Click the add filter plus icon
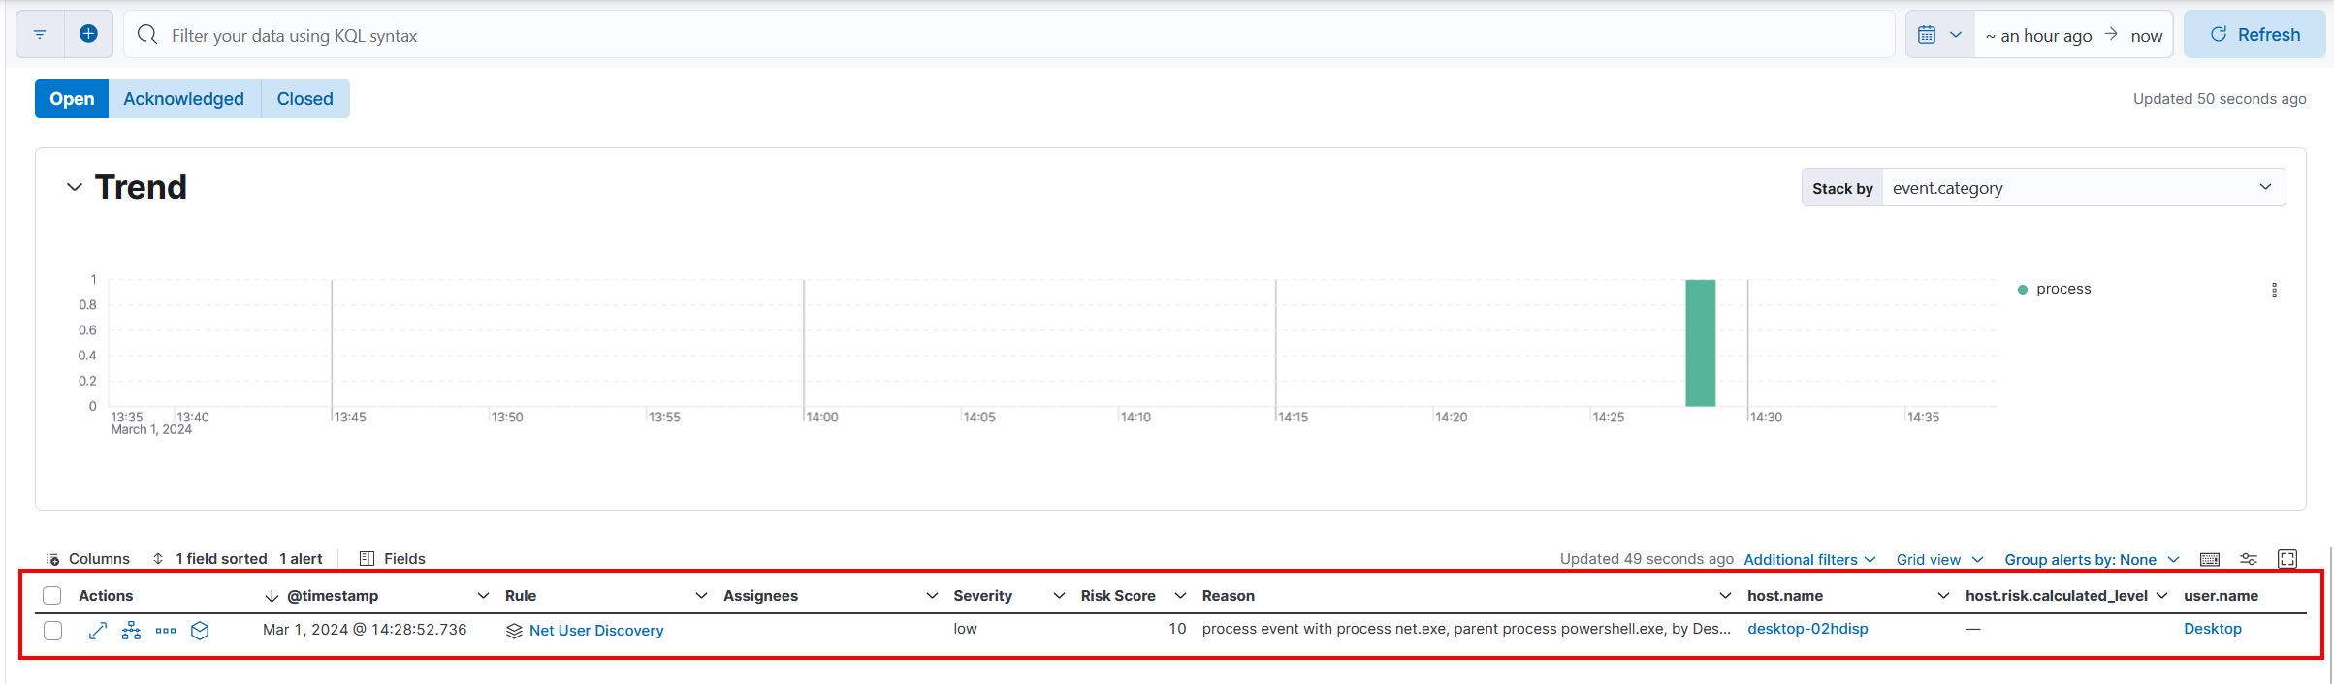The height and width of the screenshot is (684, 2334). (x=88, y=34)
